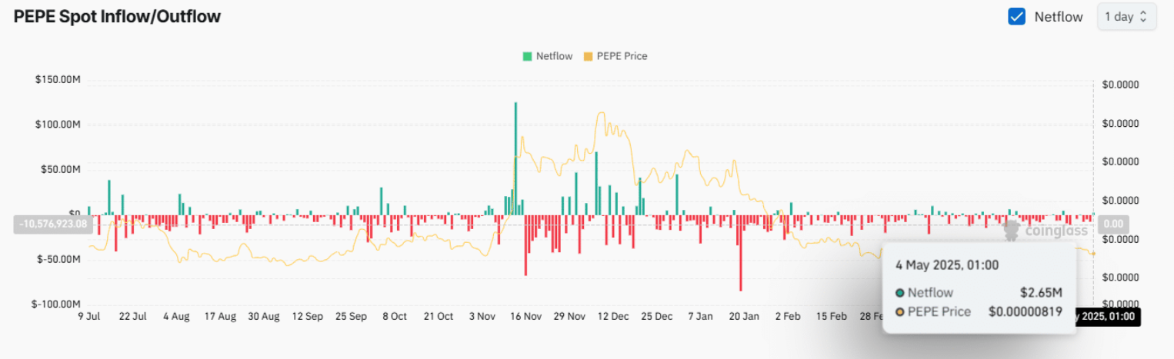
Task: Click the tooltip PEPE Price value $0.00000819
Action: point(1026,311)
